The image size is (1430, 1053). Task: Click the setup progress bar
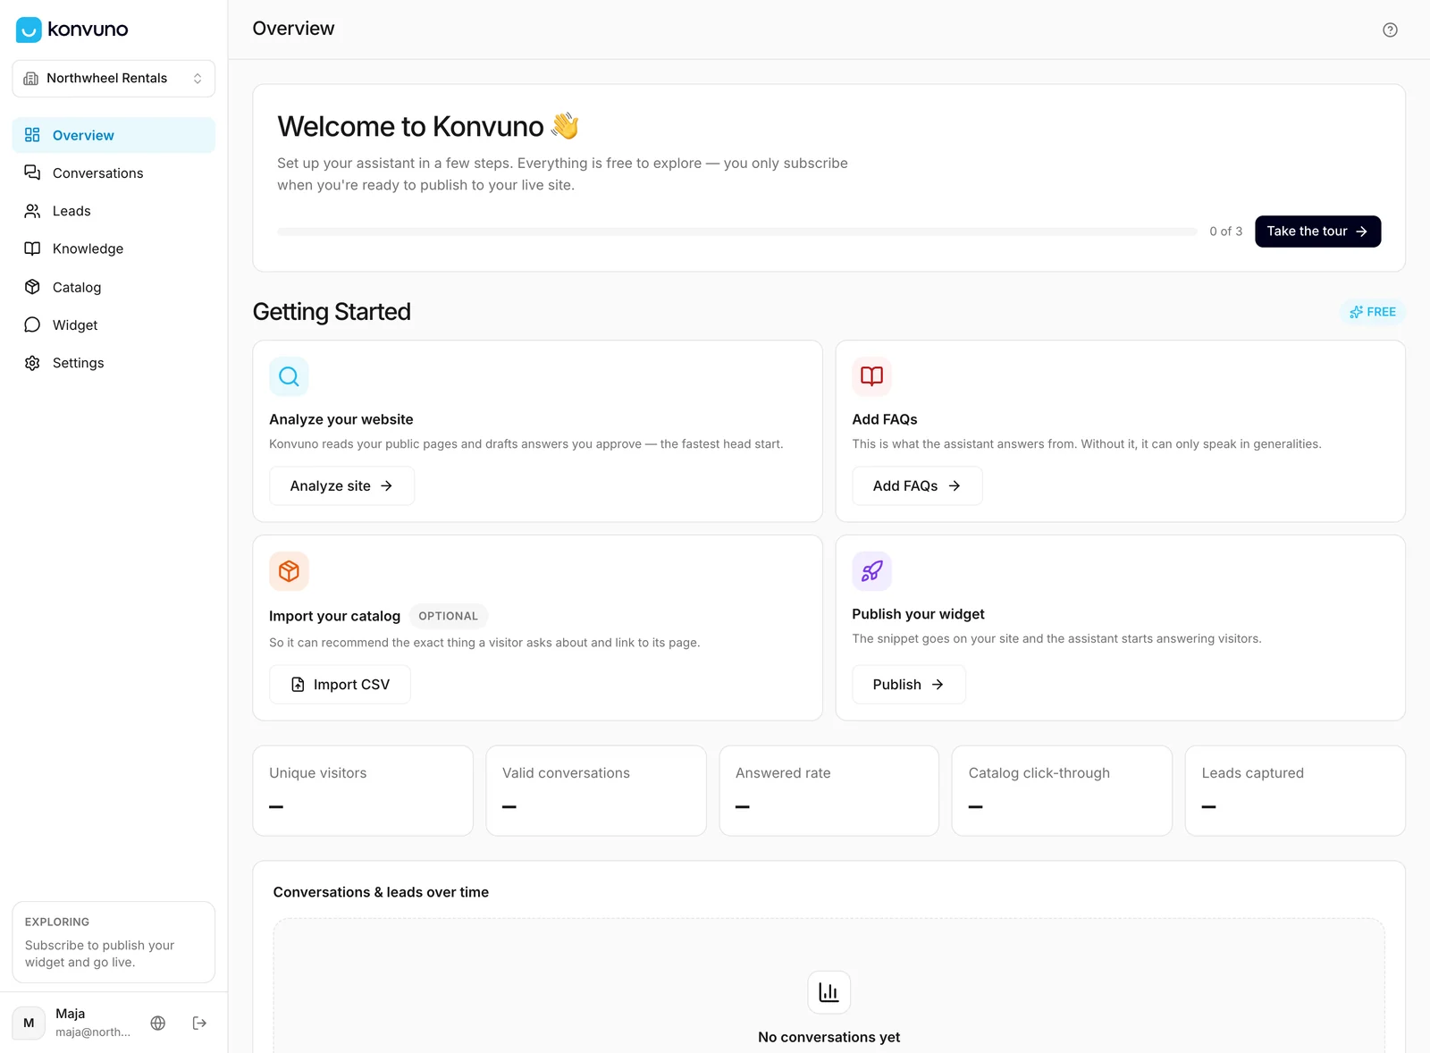(x=737, y=232)
